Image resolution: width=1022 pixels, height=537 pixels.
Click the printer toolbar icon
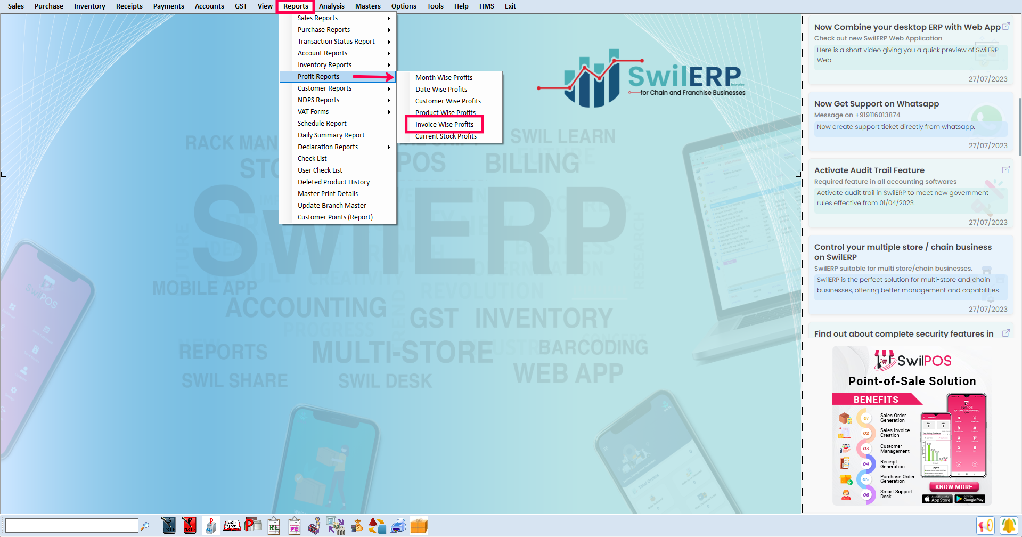(x=398, y=525)
